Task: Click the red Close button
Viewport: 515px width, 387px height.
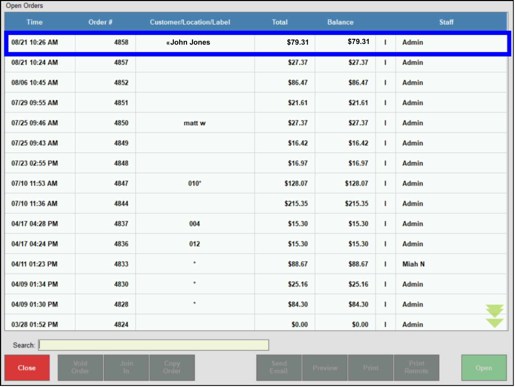Action: 27,368
